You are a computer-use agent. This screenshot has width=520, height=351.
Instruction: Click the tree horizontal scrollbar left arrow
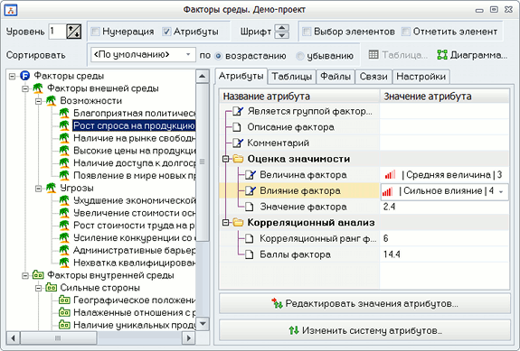click(14, 337)
